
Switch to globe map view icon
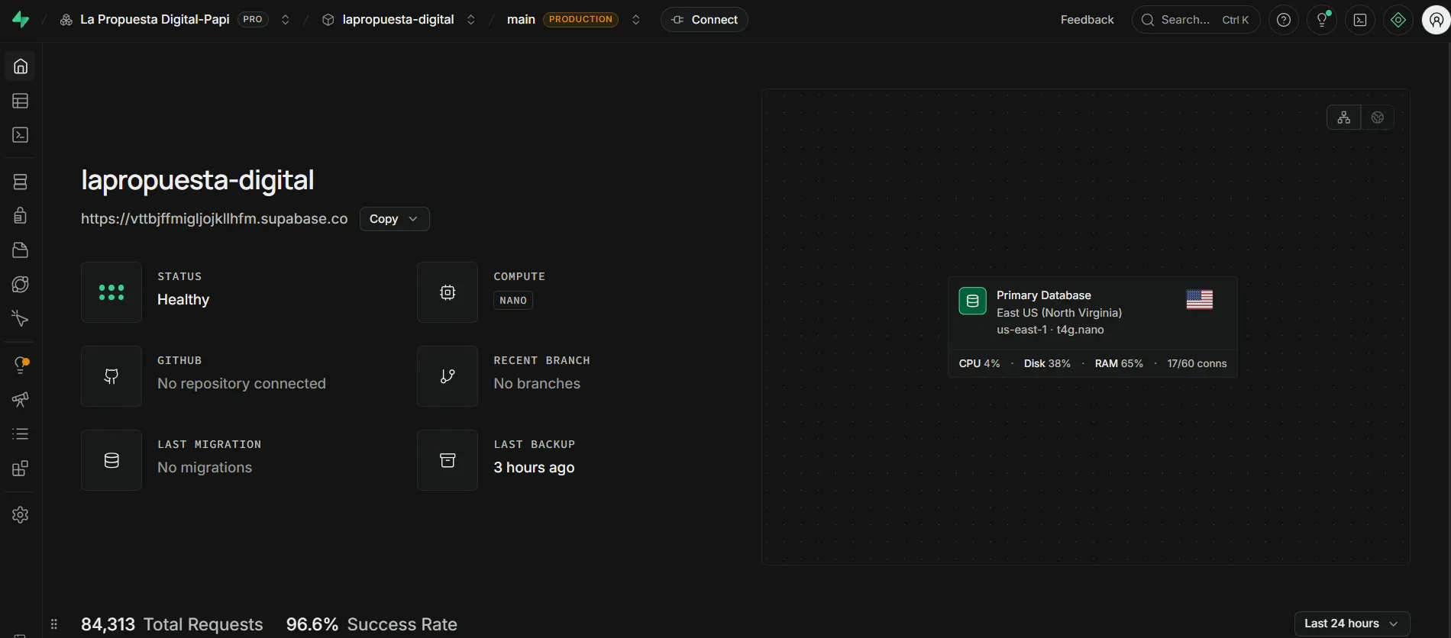tap(1378, 118)
